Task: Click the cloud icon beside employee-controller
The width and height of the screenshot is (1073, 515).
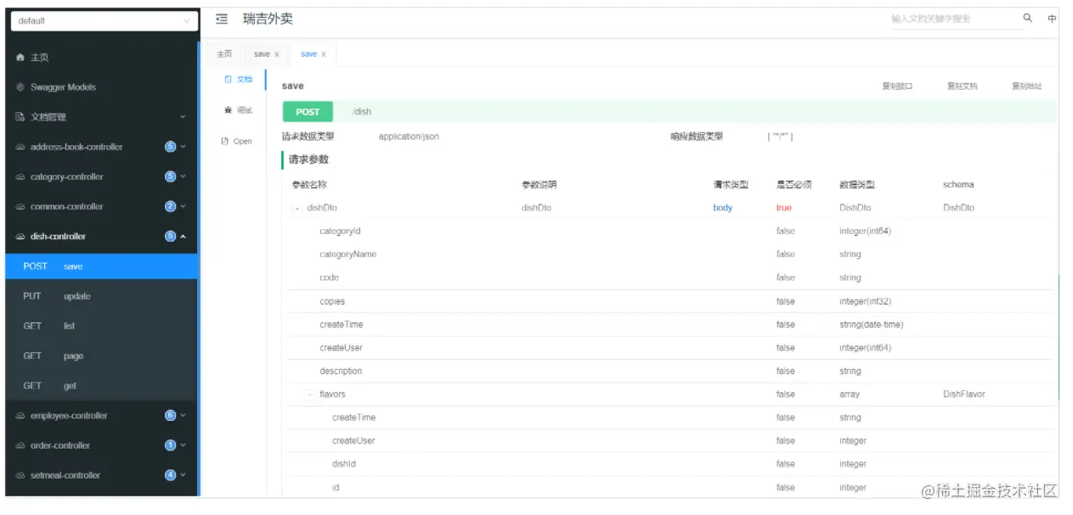Action: click(21, 416)
